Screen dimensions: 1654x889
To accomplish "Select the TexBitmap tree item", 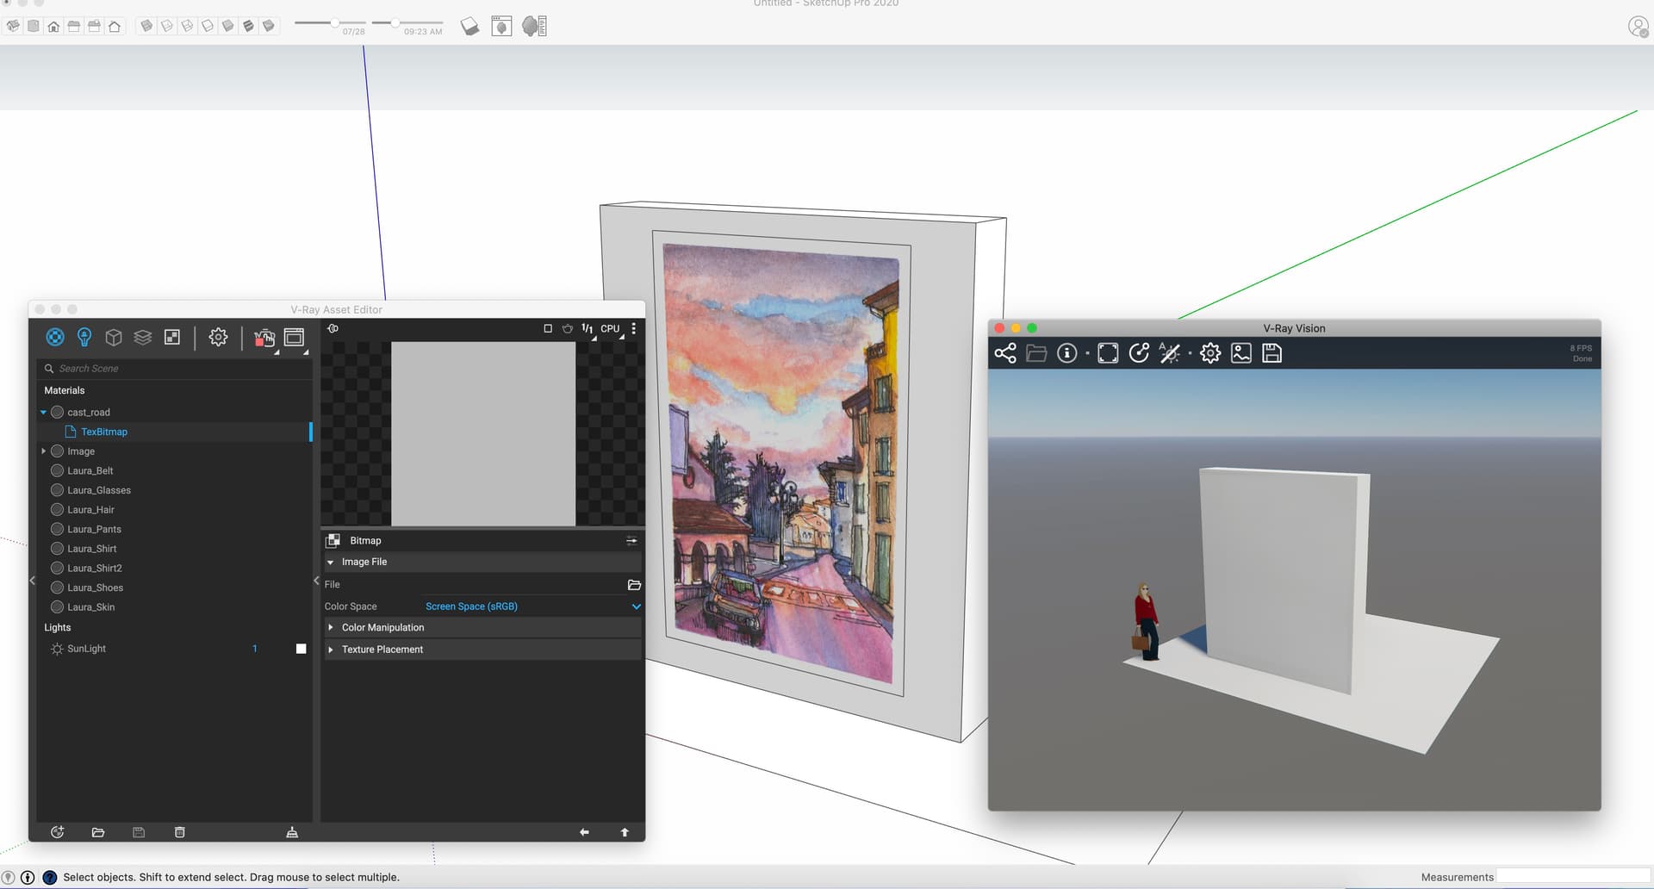I will pos(104,432).
